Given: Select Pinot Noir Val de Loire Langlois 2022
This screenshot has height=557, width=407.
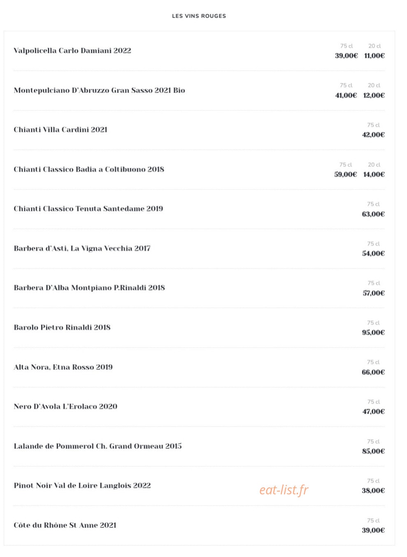Looking at the screenshot, I should point(82,486).
